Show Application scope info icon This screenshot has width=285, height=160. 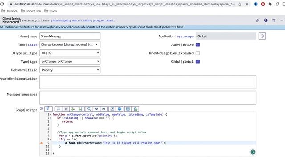(262, 36)
